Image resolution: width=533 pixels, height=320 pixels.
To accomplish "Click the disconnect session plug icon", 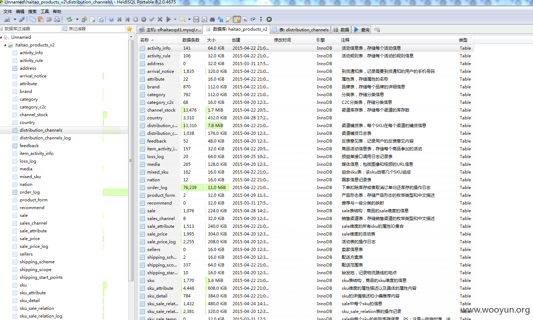I will [x=22, y=19].
